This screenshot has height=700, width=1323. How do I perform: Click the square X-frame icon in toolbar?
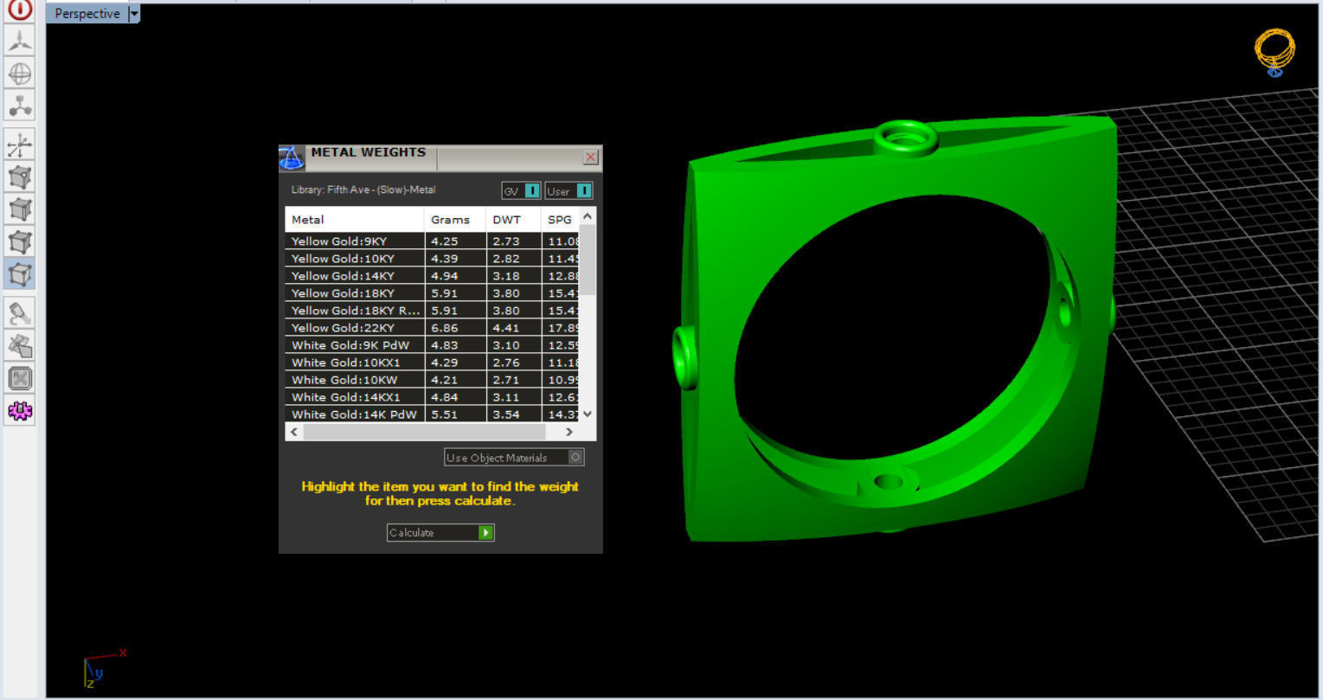[x=20, y=378]
